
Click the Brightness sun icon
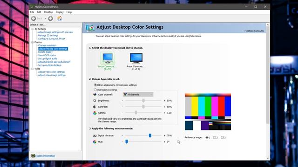[95, 101]
